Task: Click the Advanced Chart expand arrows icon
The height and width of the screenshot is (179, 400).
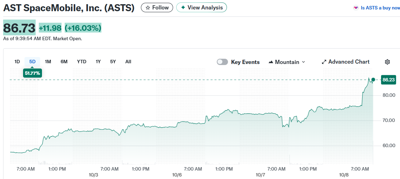Action: tap(324, 62)
